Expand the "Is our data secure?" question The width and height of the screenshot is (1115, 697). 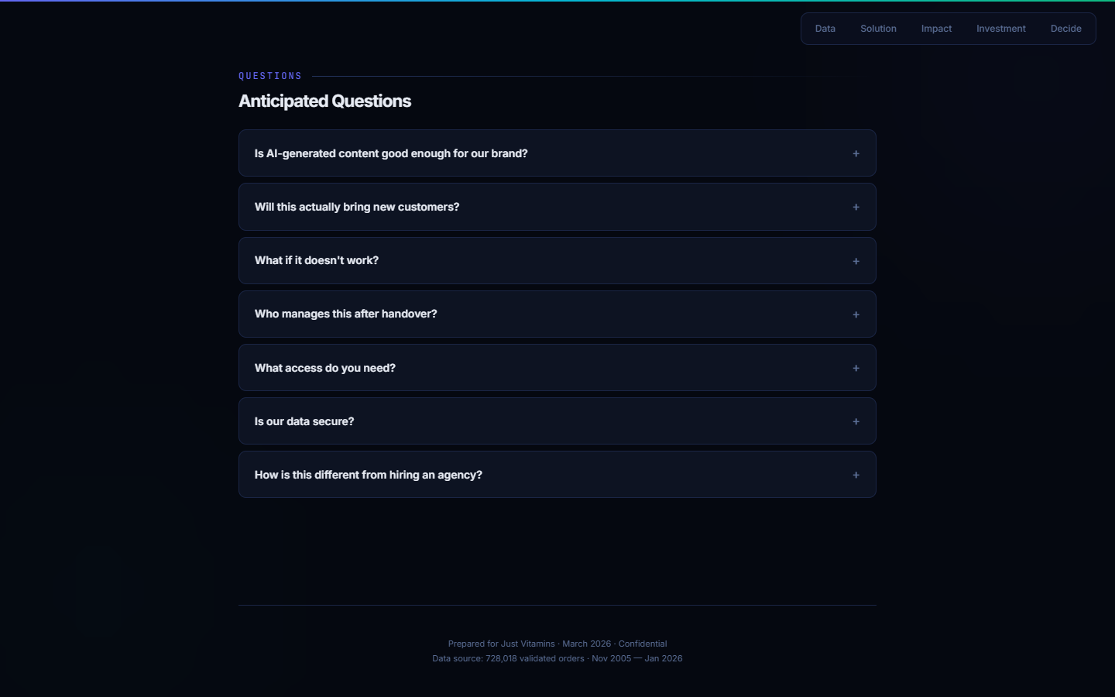(304, 421)
